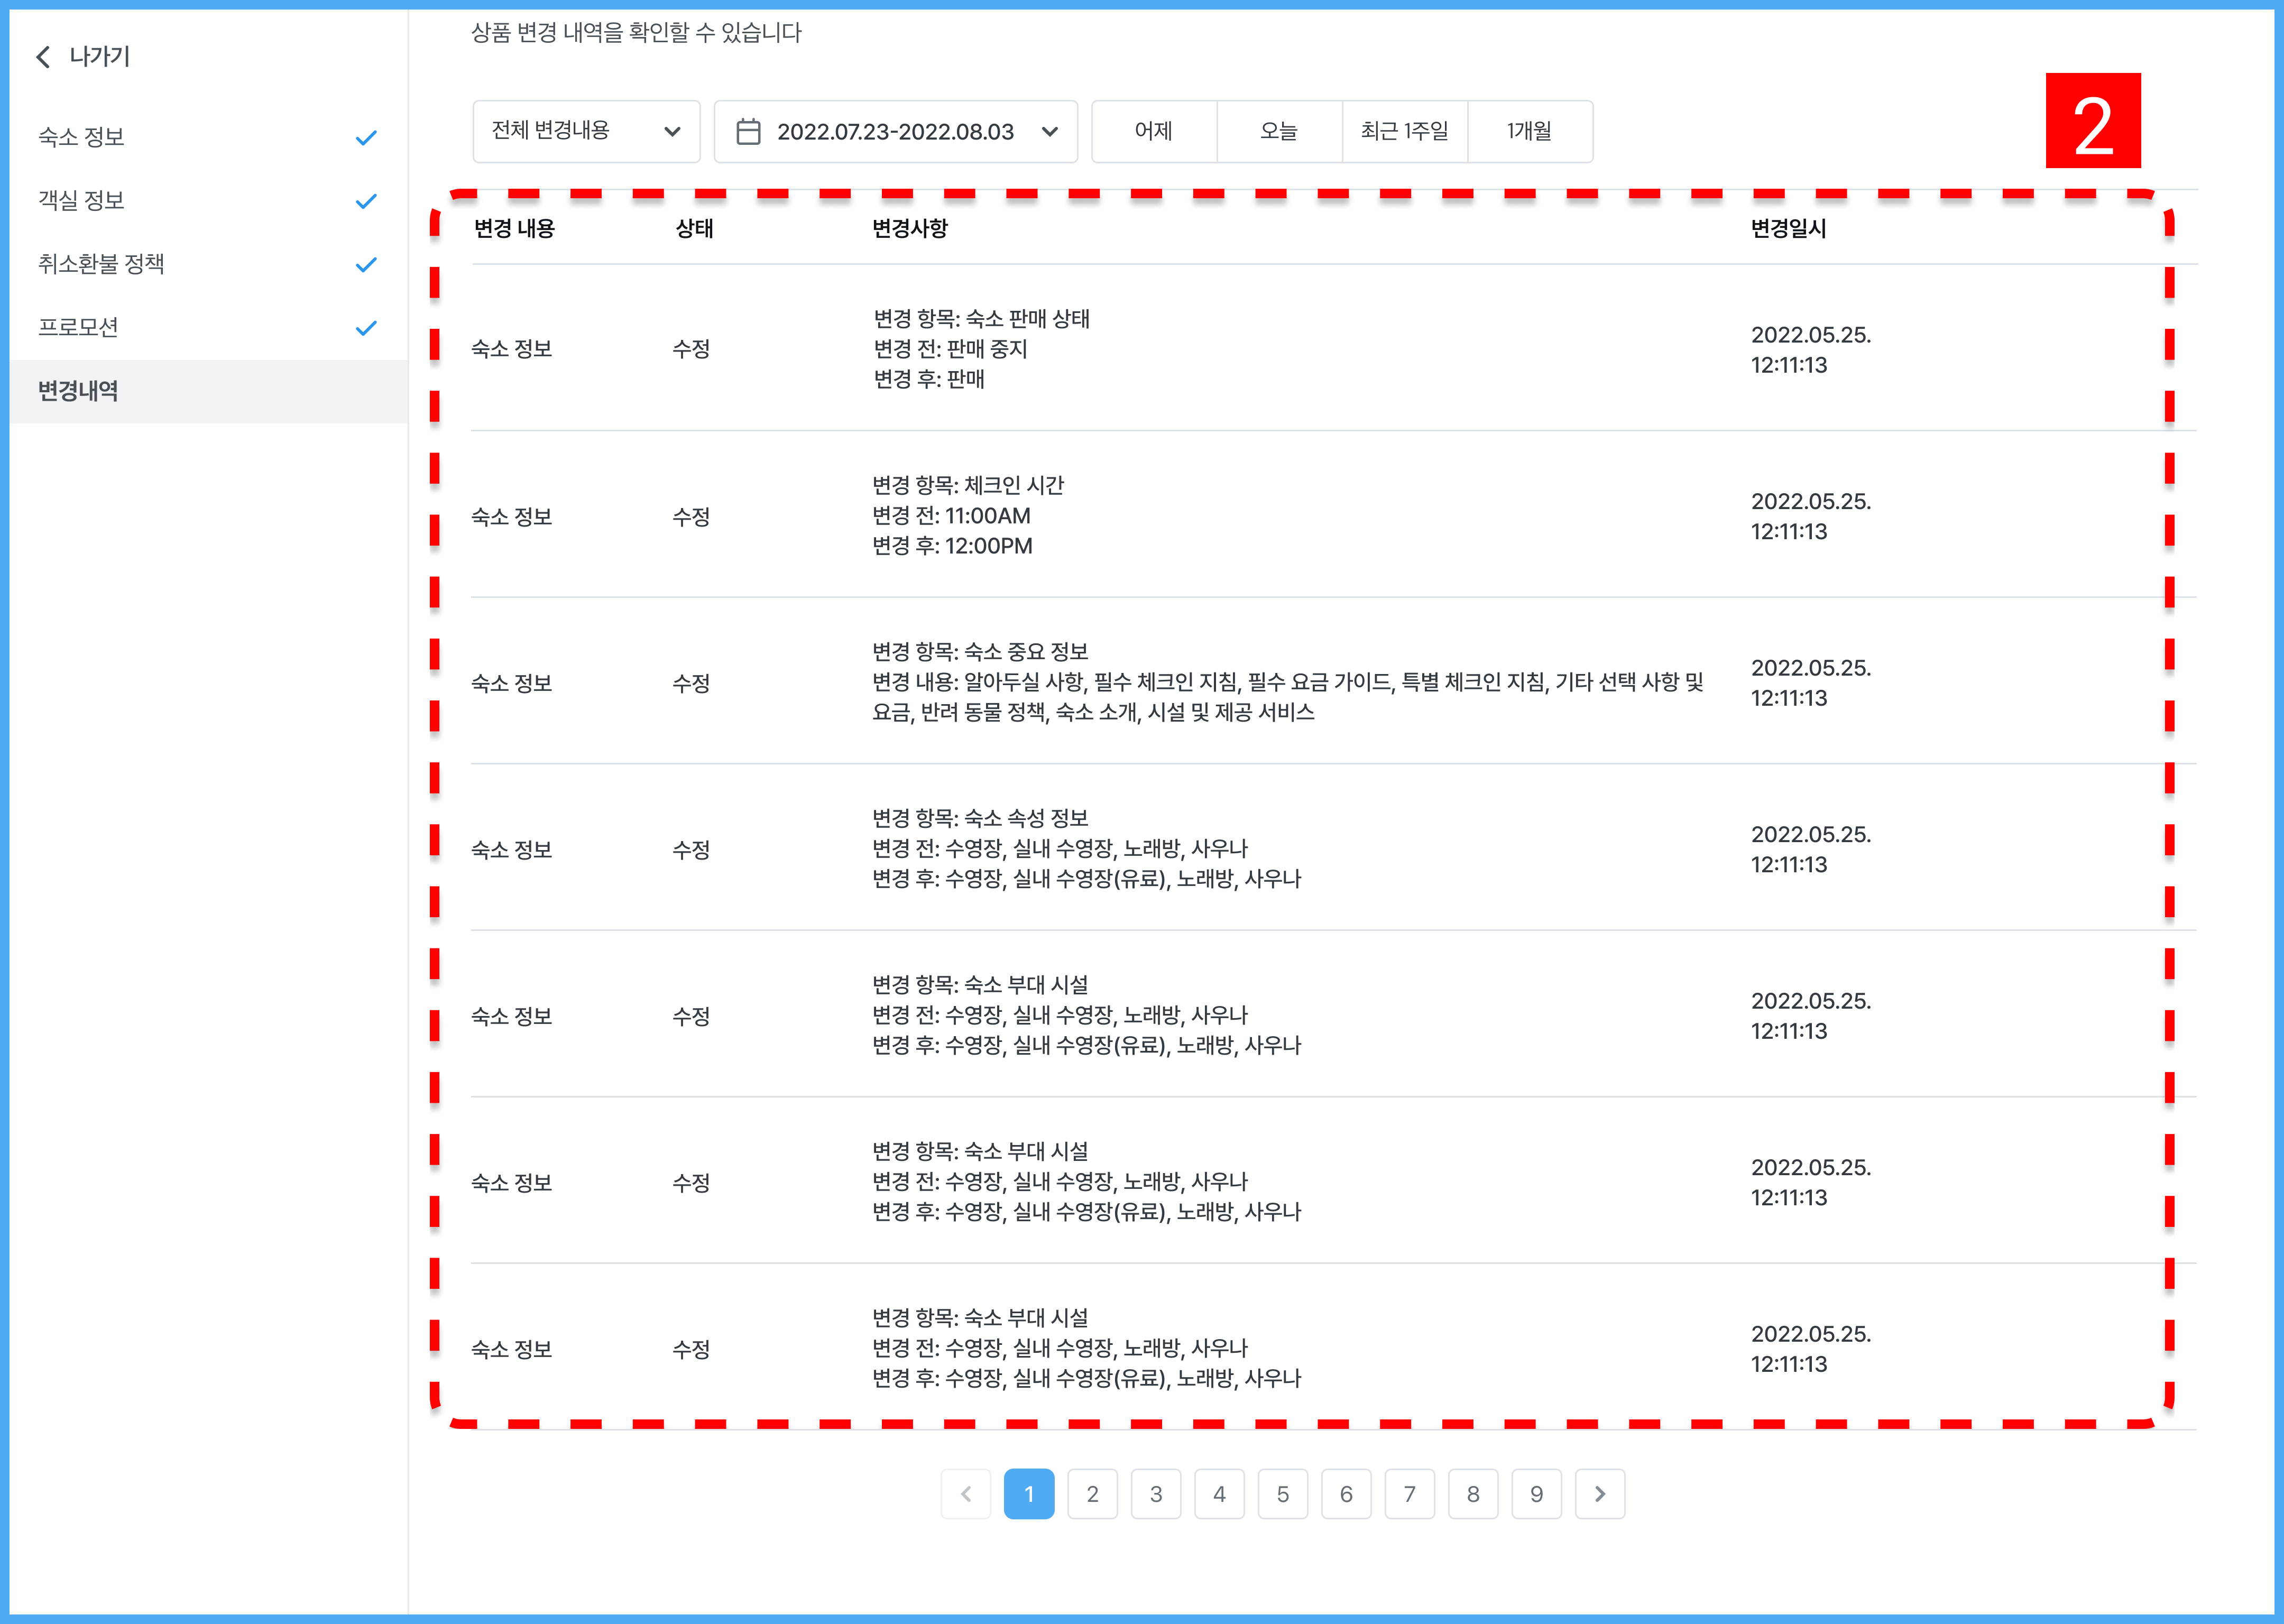Click the checkmark beside 숙소 정보
The height and width of the screenshot is (1624, 2284).
[366, 138]
